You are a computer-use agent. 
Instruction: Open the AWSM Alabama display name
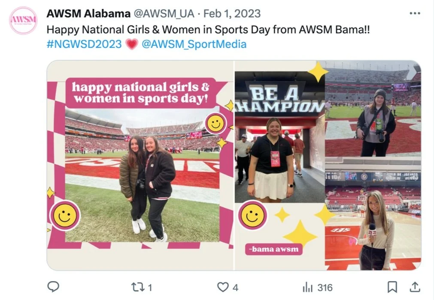pyautogui.click(x=88, y=13)
